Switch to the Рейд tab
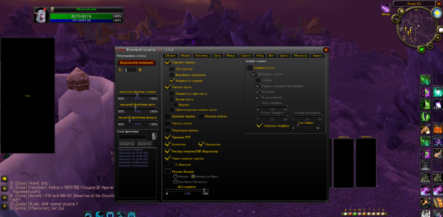The image size is (443, 217). 260,56
